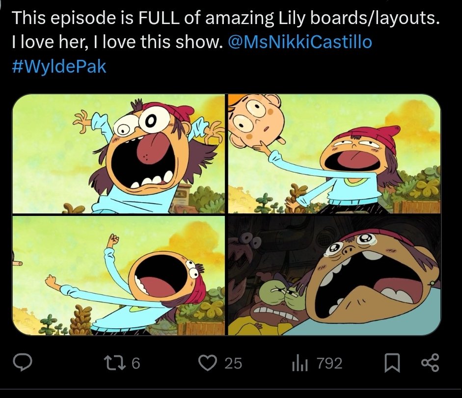Open view analytics bar-chart icon
Viewport: 462px width, 398px height.
click(x=300, y=364)
